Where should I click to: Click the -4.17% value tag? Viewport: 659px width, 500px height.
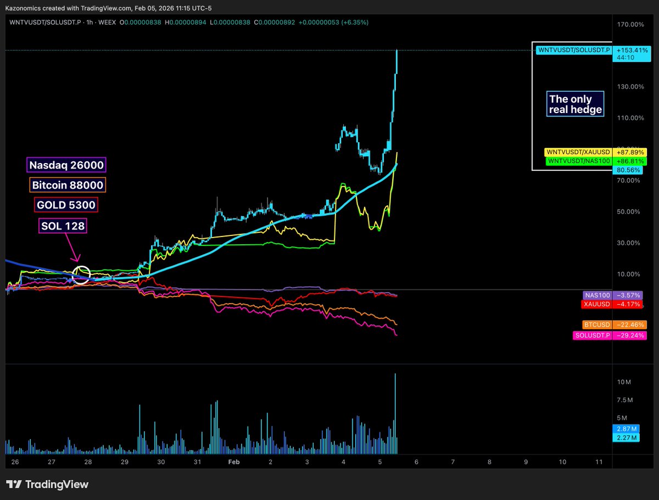pos(628,304)
